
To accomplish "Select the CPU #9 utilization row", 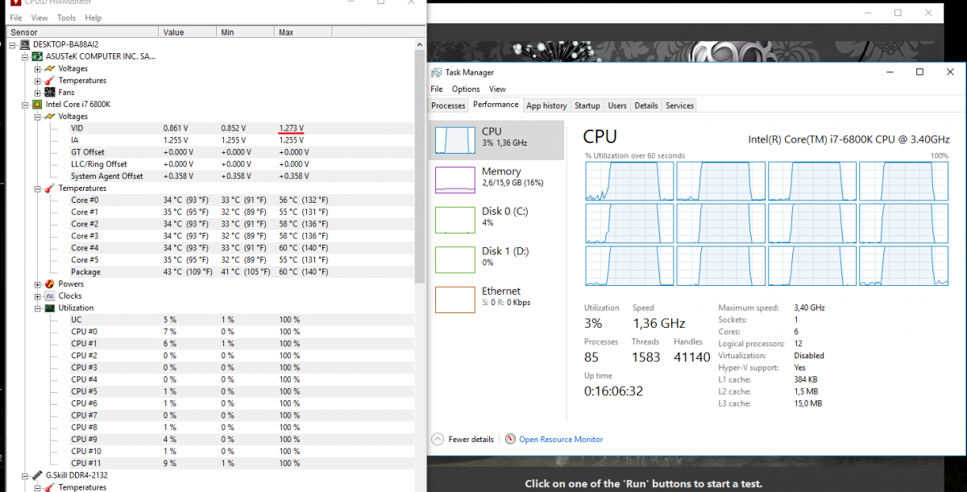I will (x=210, y=439).
